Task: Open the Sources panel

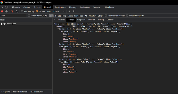Action: coord(37,7)
